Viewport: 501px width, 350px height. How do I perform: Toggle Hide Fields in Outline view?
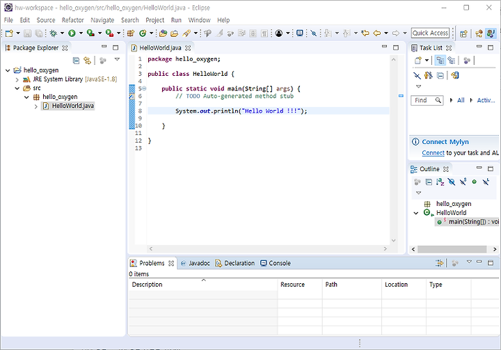(x=452, y=182)
